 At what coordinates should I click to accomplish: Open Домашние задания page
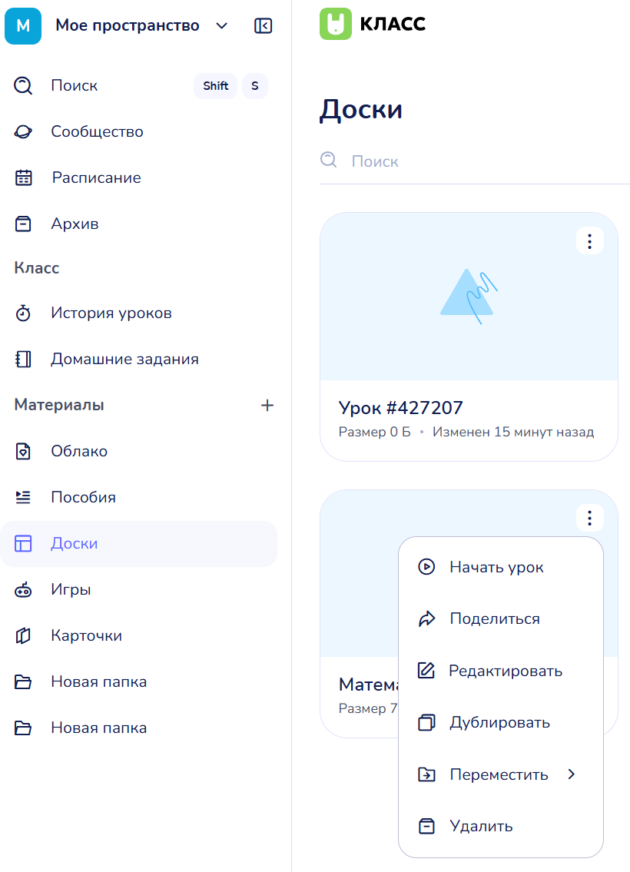tap(139, 360)
